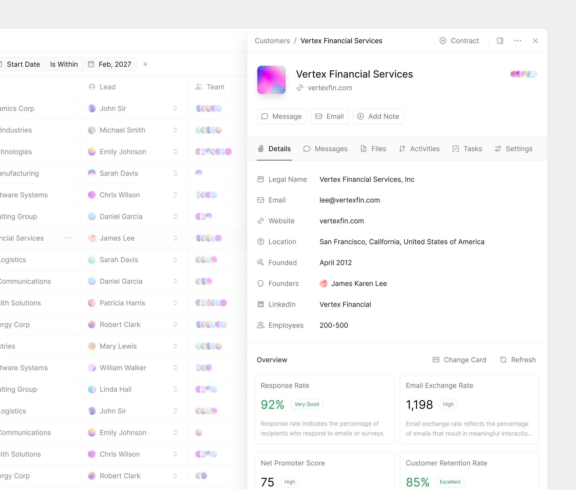Click Change Card in Overview
576x490 pixels.
click(459, 360)
